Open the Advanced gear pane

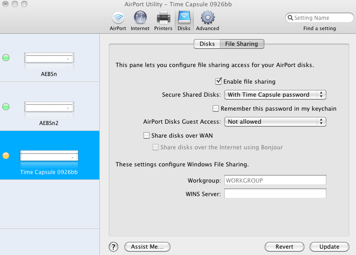coord(208,21)
